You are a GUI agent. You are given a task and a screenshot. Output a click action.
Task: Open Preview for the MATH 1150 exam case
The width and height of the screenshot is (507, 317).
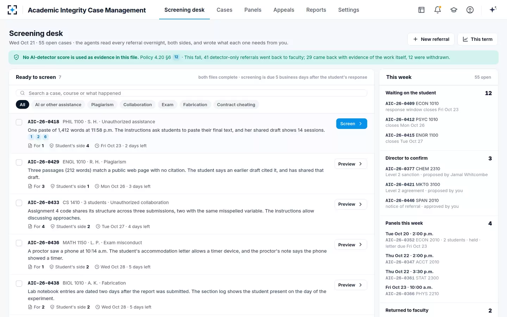pyautogui.click(x=351, y=245)
